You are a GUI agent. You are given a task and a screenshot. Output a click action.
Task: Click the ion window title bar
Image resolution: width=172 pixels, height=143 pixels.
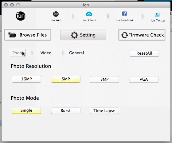pos(86,5)
